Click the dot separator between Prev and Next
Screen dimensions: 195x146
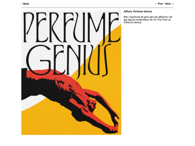(164, 4)
